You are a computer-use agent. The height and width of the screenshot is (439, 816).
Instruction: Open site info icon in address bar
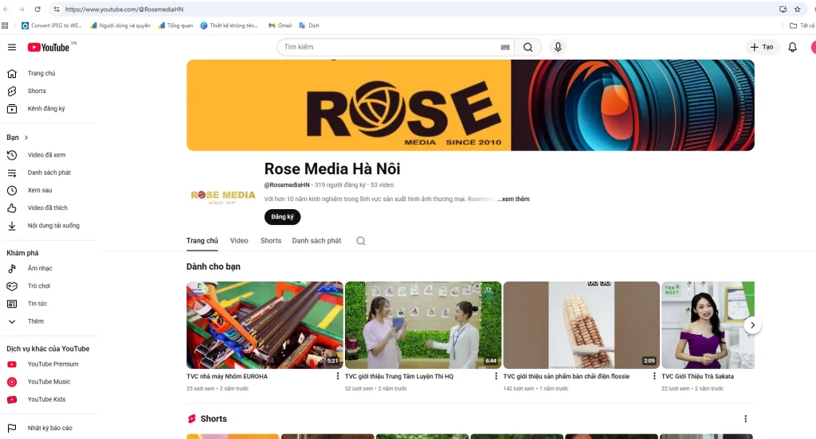[x=57, y=10]
